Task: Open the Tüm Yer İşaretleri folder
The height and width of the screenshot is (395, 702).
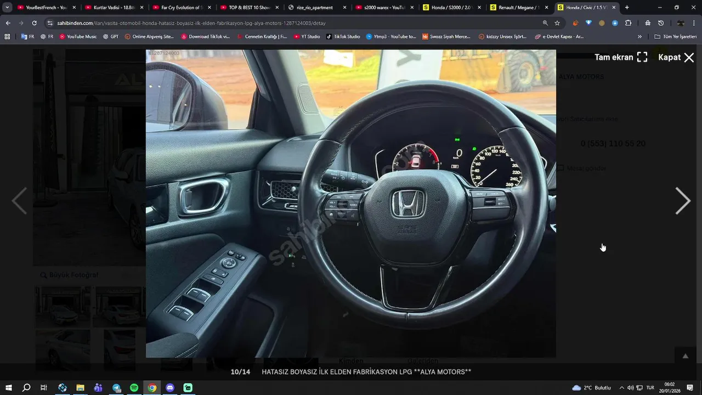Action: (x=676, y=37)
